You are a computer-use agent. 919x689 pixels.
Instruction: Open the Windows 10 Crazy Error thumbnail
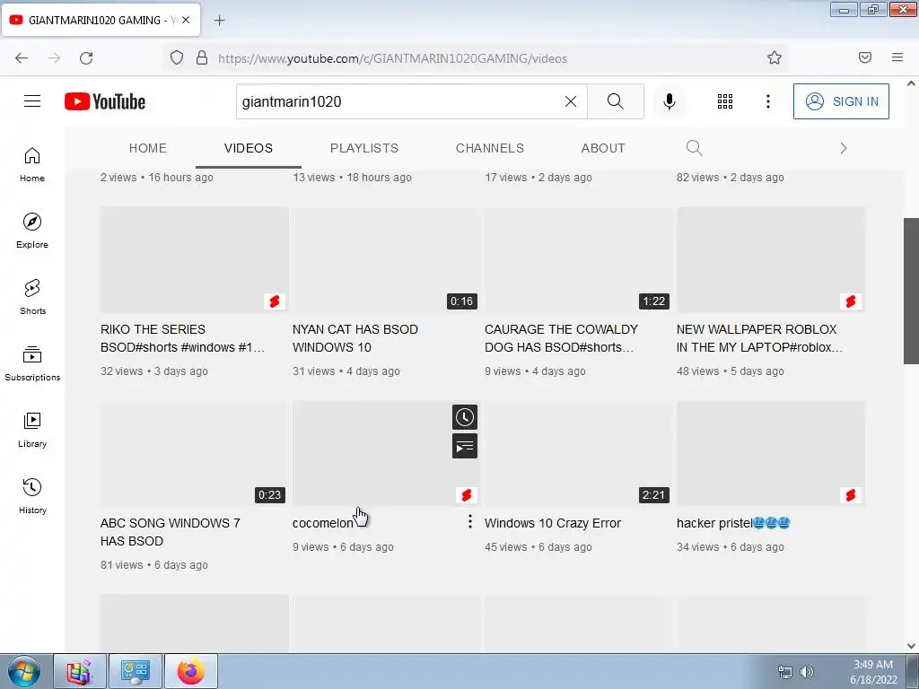579,453
